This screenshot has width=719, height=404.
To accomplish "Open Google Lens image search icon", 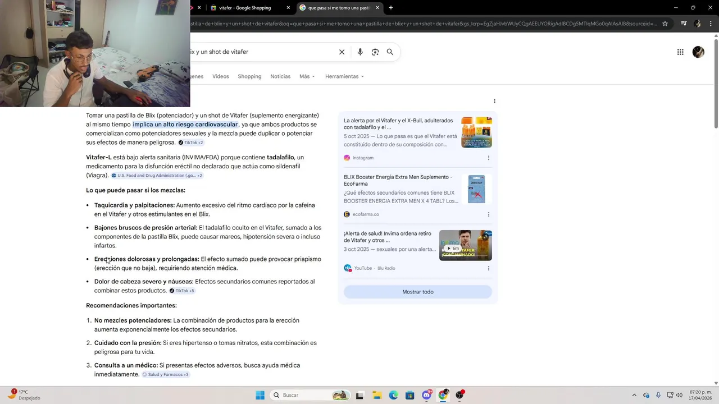I will [x=375, y=52].
